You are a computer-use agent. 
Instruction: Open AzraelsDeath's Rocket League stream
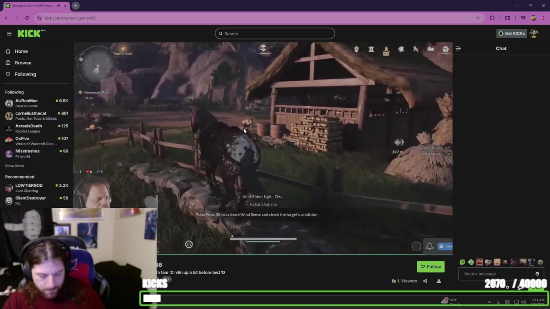[x=37, y=128]
